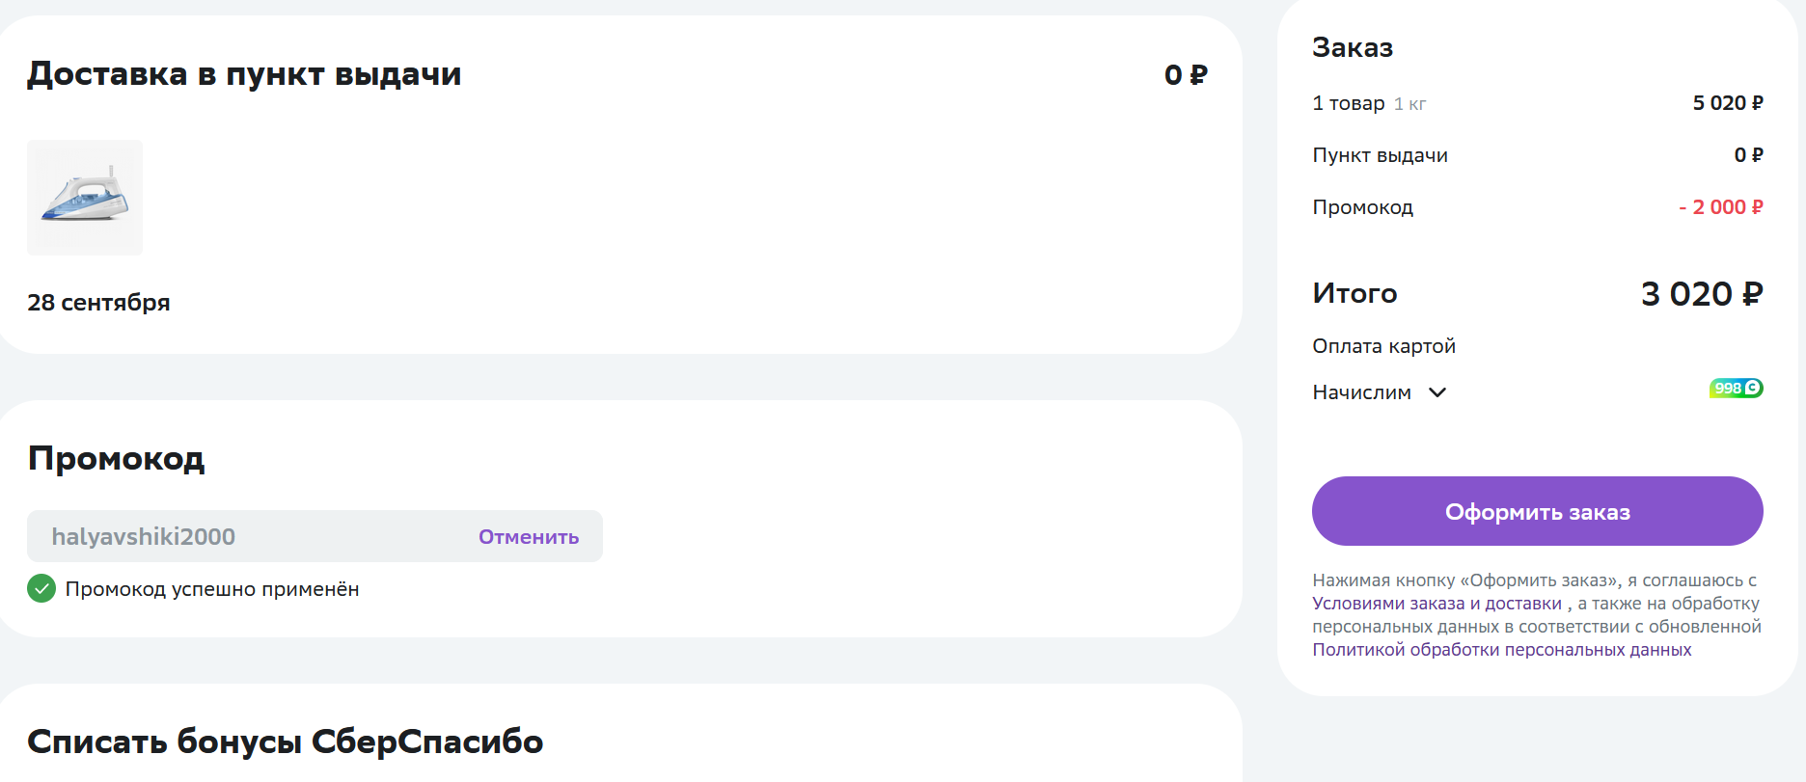
Task: Click the halyavshiki2000 promo code field
Action: coord(315,536)
